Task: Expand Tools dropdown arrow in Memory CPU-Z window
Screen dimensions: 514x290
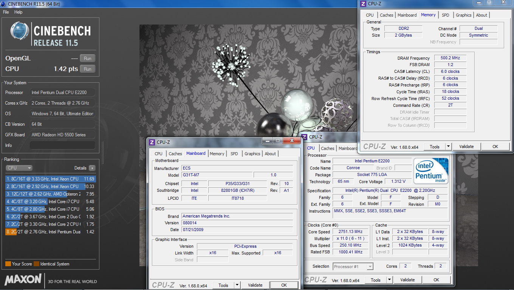Action: coord(448,147)
